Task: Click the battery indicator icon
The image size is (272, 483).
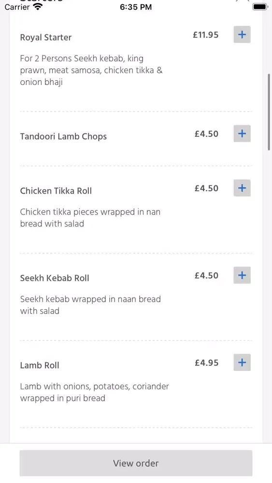Action: pyautogui.click(x=260, y=7)
